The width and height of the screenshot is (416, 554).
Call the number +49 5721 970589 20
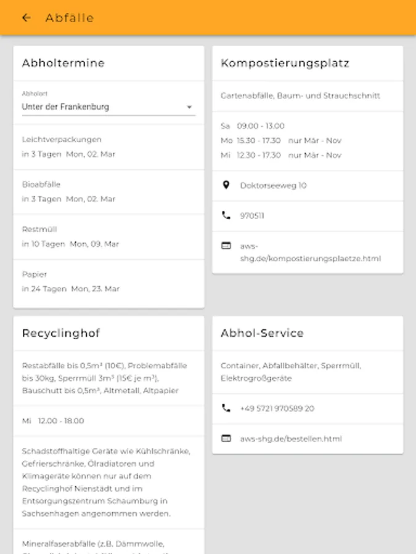277,409
